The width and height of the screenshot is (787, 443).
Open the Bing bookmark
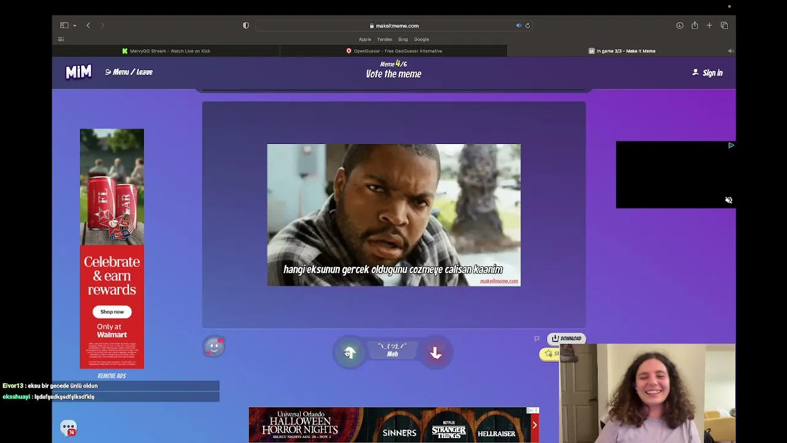[x=403, y=39]
